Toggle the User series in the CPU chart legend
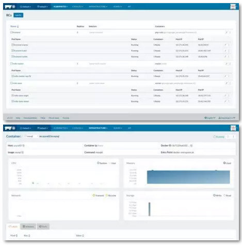This screenshot has width=242, height=245. 112,163
